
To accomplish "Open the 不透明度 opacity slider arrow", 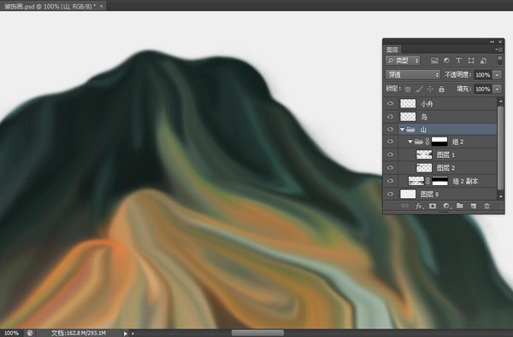I will tap(497, 75).
